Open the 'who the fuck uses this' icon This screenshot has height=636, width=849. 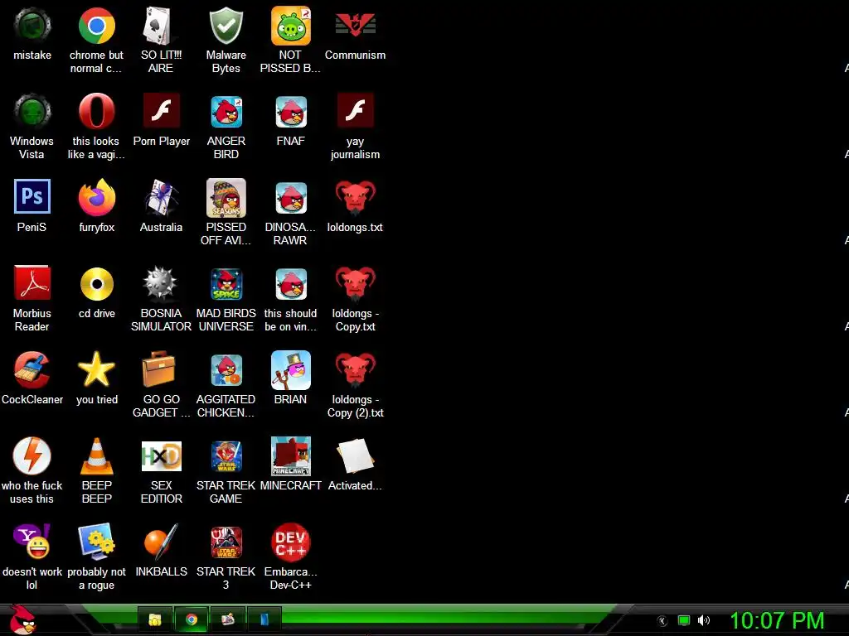click(32, 456)
